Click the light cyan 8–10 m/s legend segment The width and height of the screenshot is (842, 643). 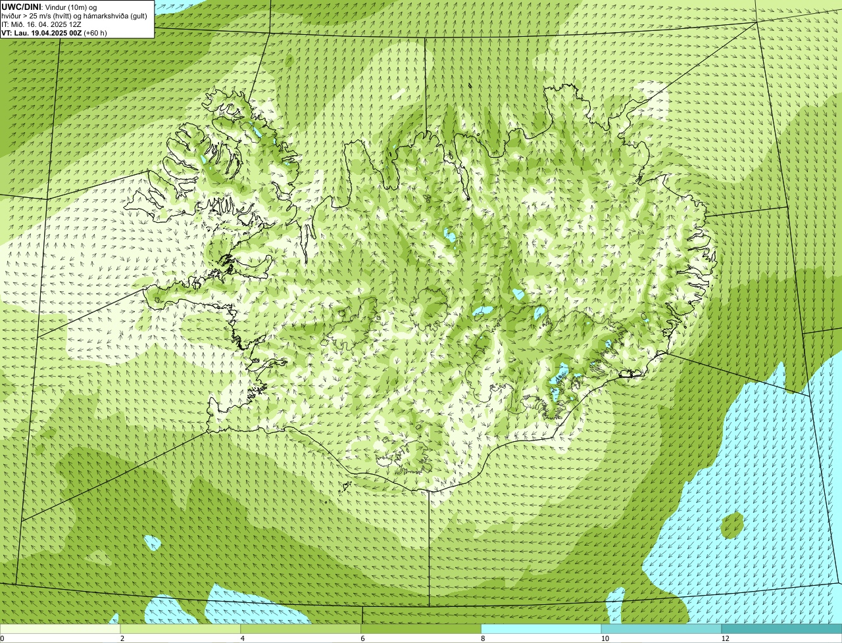[x=541, y=629]
